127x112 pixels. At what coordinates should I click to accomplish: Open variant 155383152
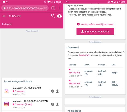[x=74, y=73]
